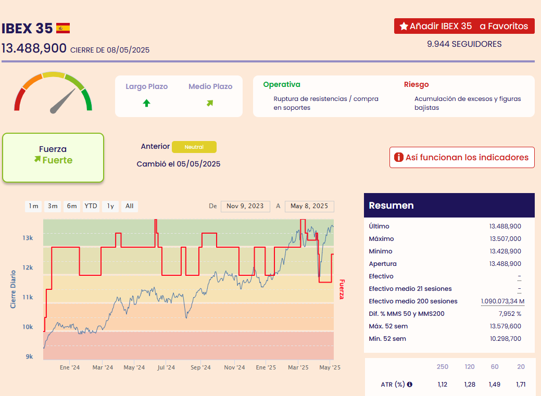
Task: Click the Máximo value 13.507,000
Action: [506, 239]
